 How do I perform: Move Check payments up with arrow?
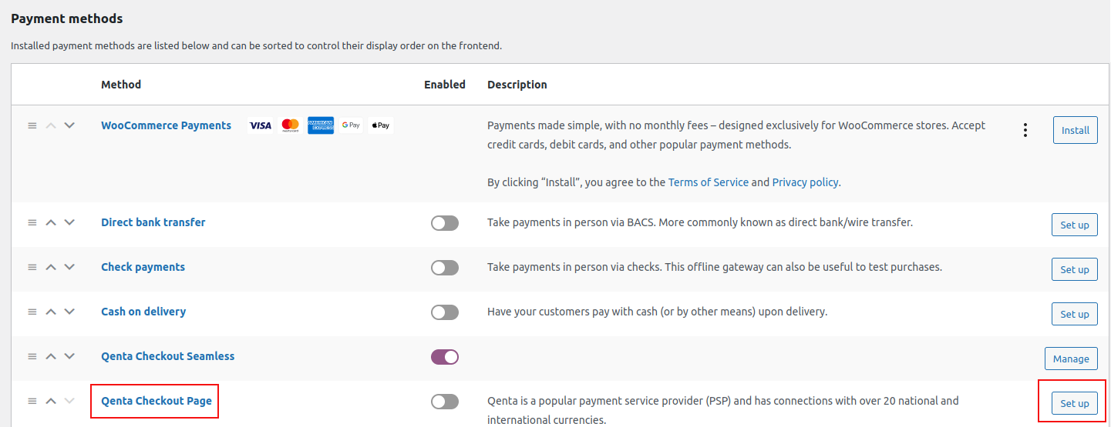[x=51, y=267]
